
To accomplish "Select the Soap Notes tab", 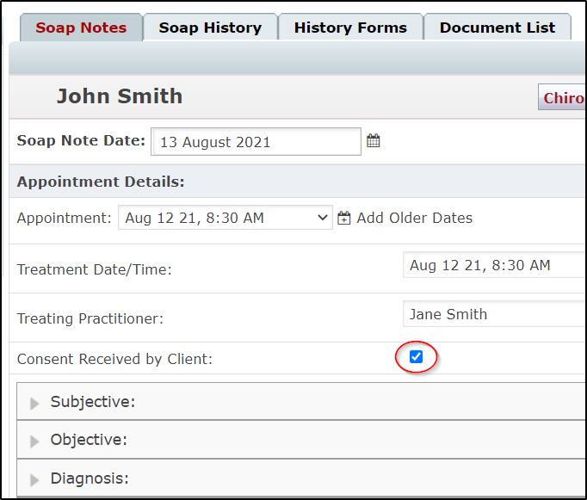I will point(81,28).
